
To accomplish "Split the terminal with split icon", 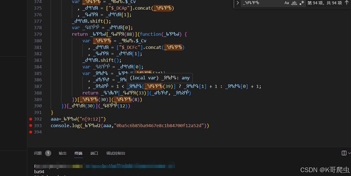I will click(x=344, y=153).
